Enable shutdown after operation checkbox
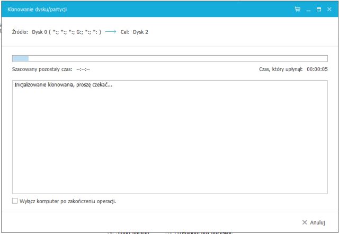This screenshot has width=339, height=234. [15, 201]
